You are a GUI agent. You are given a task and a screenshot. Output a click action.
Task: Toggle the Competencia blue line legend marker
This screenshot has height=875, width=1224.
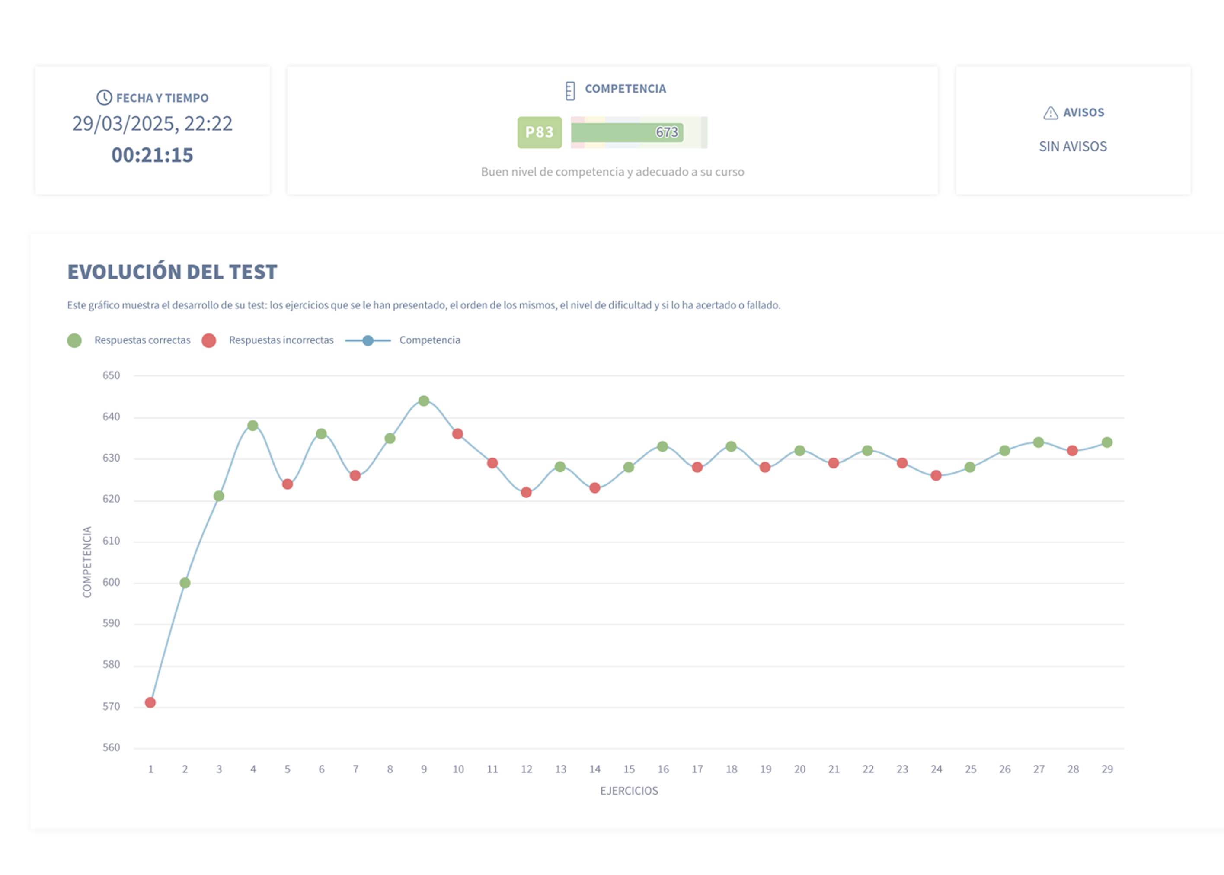tap(368, 340)
